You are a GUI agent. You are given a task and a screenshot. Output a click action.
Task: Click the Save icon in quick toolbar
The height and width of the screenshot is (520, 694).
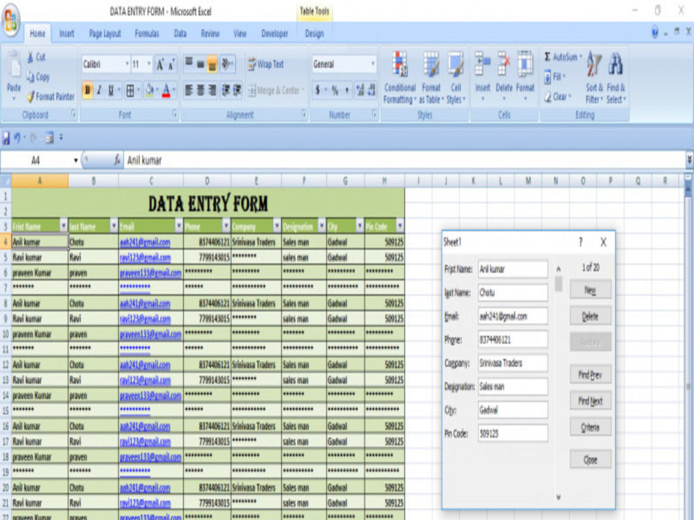(x=6, y=139)
